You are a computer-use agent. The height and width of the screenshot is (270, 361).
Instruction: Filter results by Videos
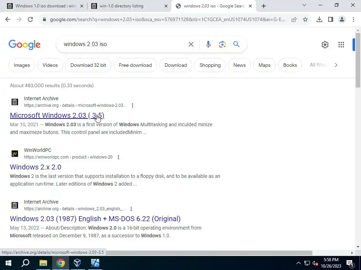[50, 65]
